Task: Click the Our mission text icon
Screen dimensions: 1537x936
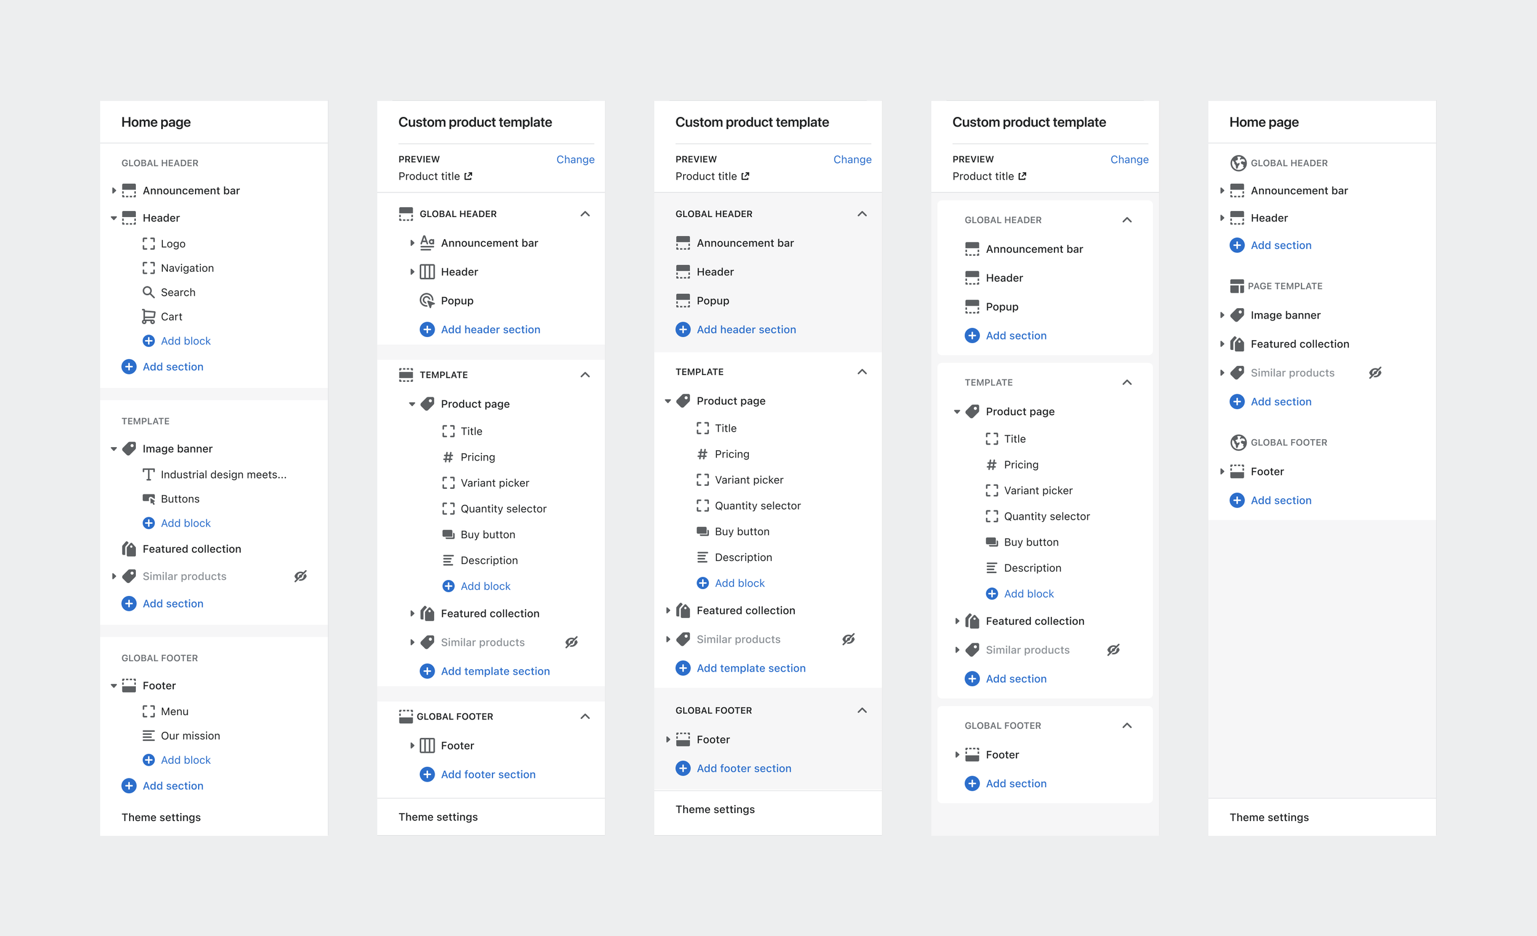Action: (148, 735)
